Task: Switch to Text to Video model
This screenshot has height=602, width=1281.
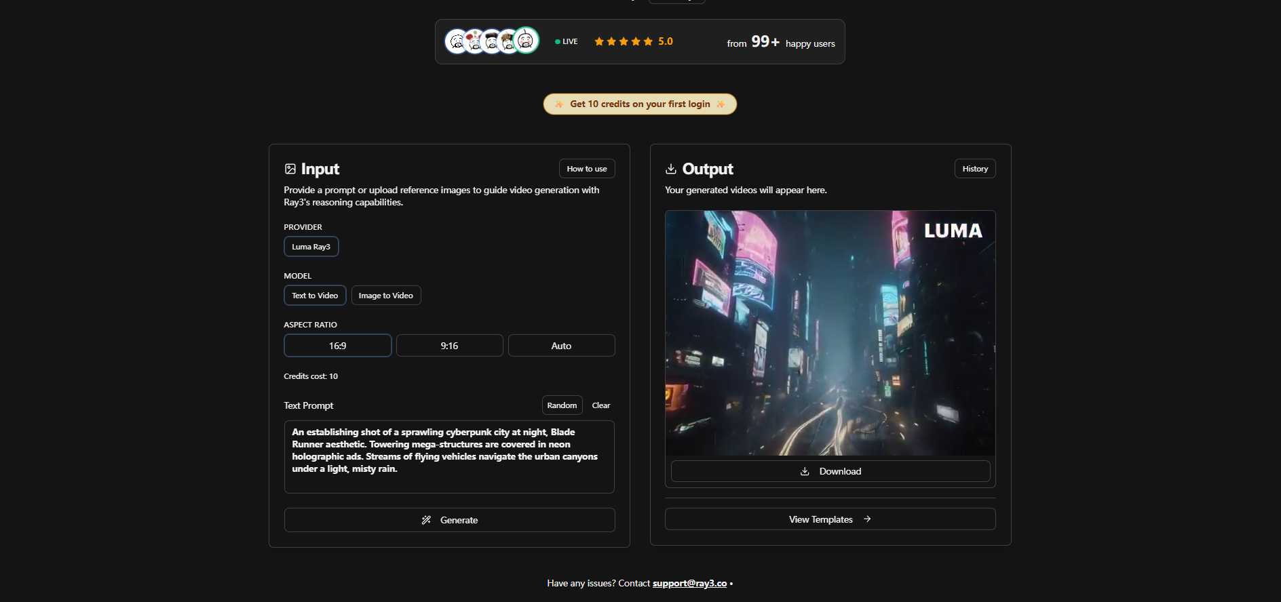Action: [315, 296]
